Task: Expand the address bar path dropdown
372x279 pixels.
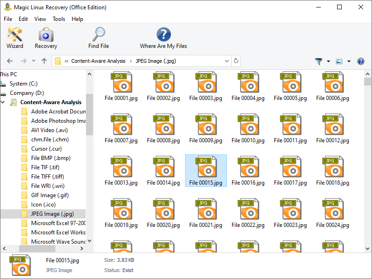Action: (227, 61)
